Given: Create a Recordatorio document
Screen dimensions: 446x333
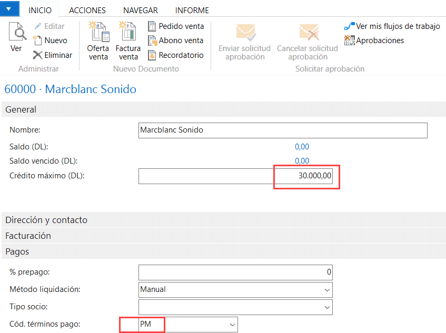Looking at the screenshot, I should point(179,55).
